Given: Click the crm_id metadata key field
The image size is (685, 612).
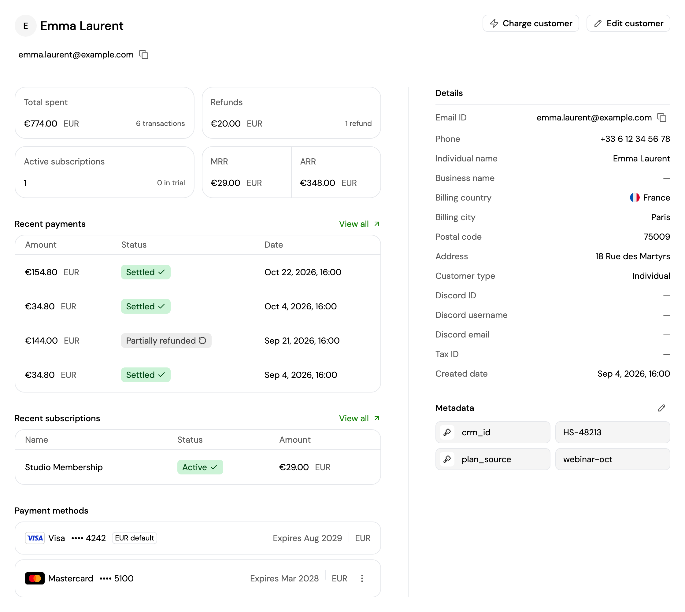Looking at the screenshot, I should coord(493,432).
